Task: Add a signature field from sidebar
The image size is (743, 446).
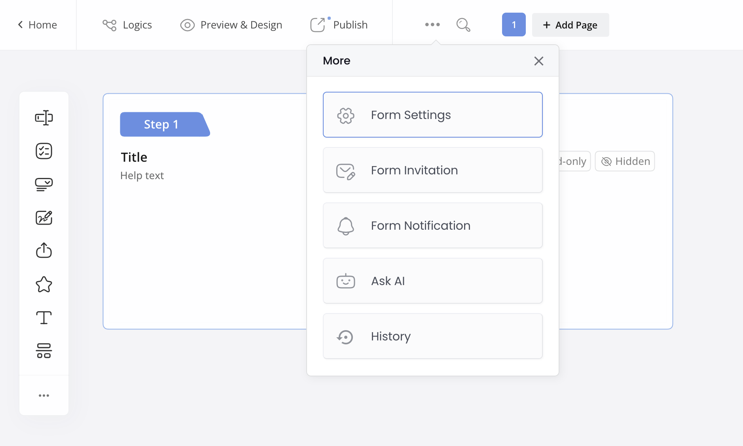Action: coord(44,217)
